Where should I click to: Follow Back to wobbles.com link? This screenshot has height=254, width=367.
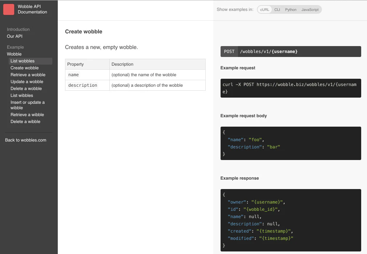click(x=25, y=140)
